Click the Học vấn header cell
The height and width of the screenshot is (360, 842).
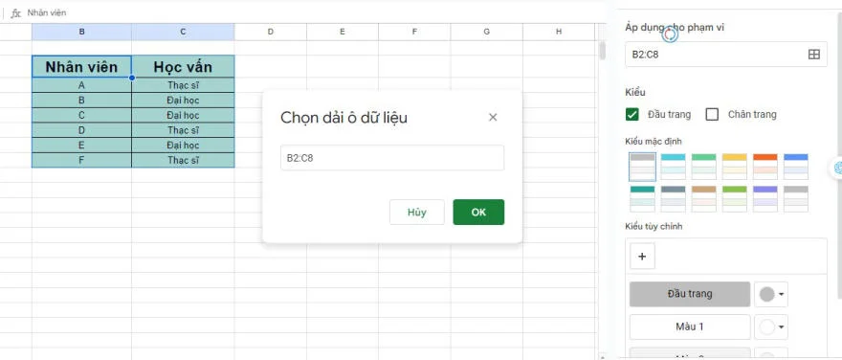pos(183,67)
